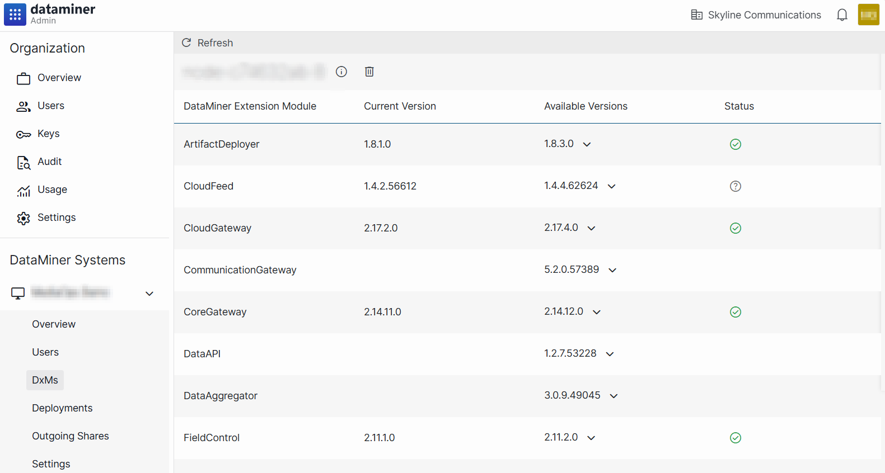Go to Audit page

pos(50,162)
